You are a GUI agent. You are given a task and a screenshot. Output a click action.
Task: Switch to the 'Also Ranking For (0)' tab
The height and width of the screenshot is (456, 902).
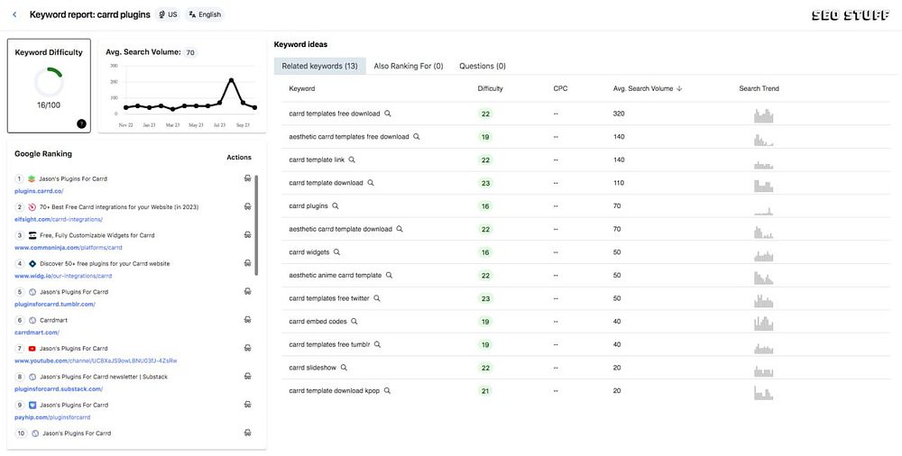(409, 66)
